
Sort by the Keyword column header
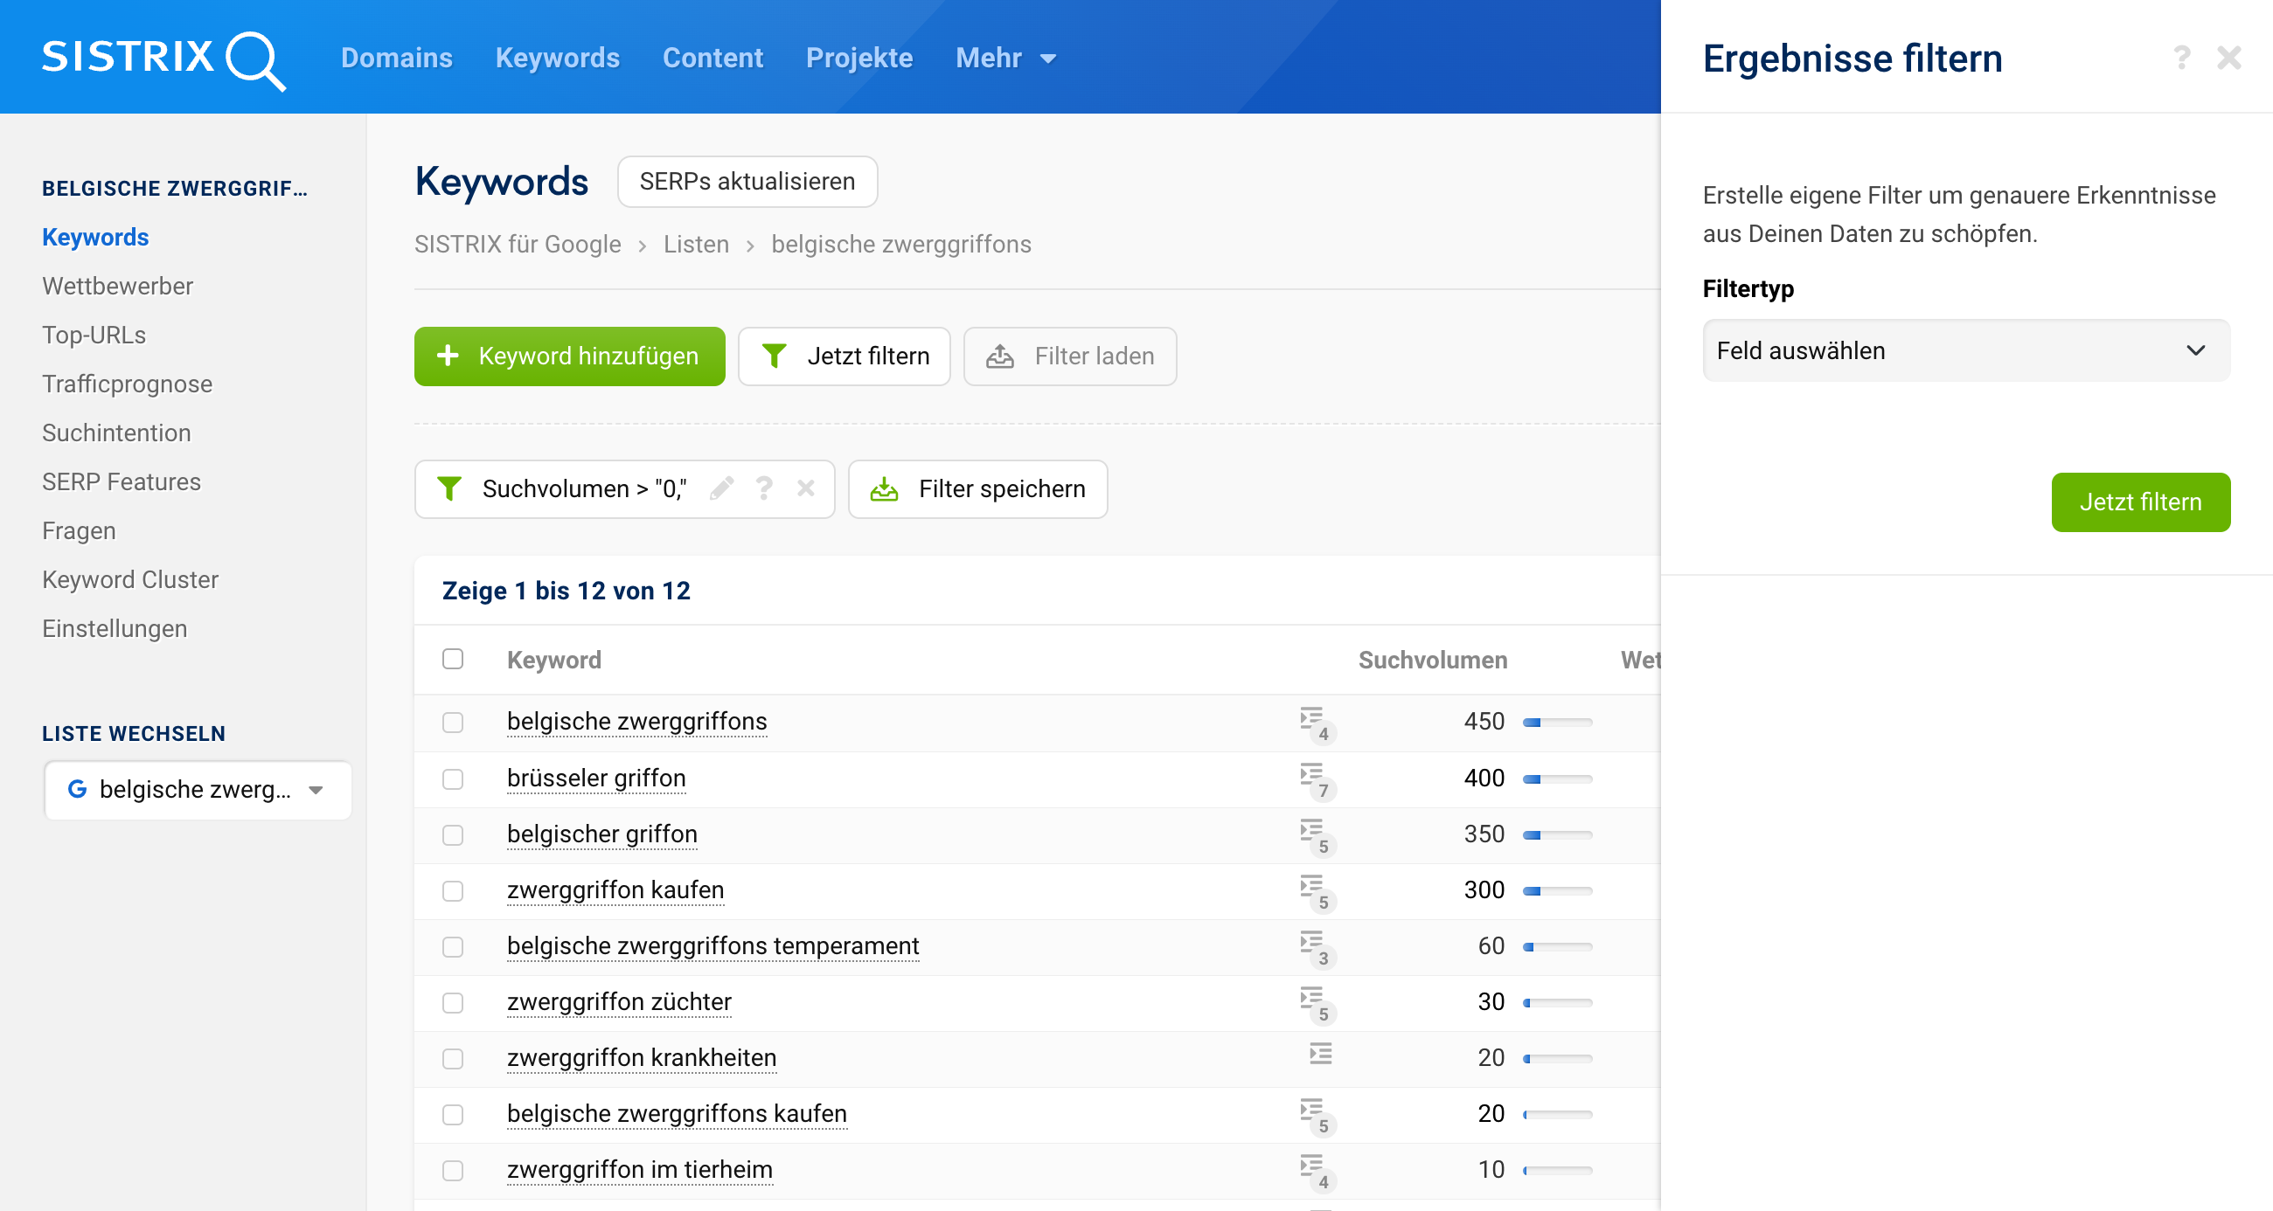click(x=554, y=659)
